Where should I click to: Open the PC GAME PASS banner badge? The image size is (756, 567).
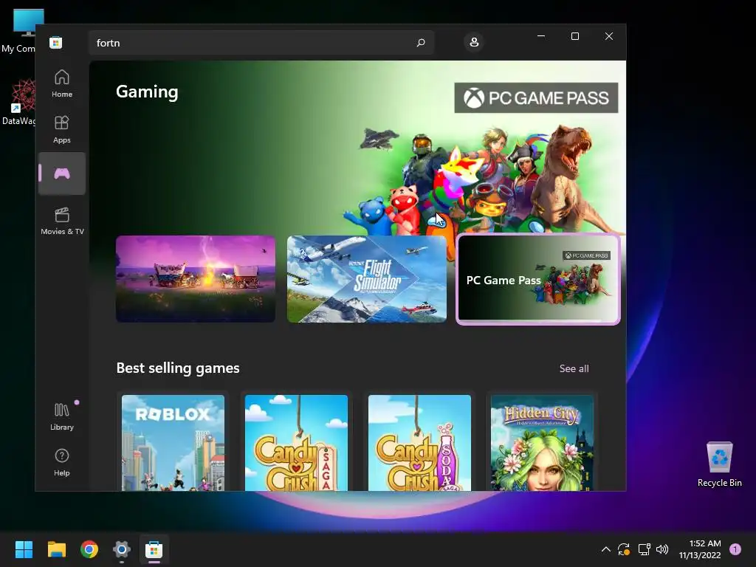[x=536, y=98]
